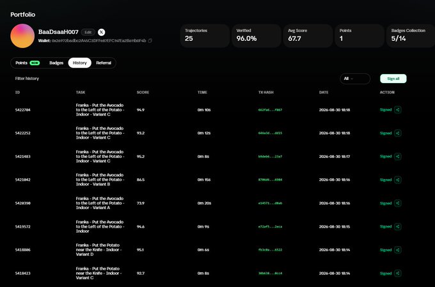Viewport: 435px width, 287px height.
Task: Click the Edit button beside username
Action: pyautogui.click(x=88, y=32)
